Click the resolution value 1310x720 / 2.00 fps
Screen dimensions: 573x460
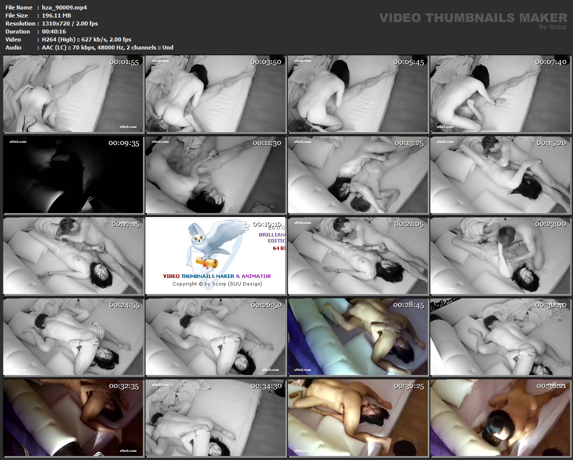click(70, 23)
